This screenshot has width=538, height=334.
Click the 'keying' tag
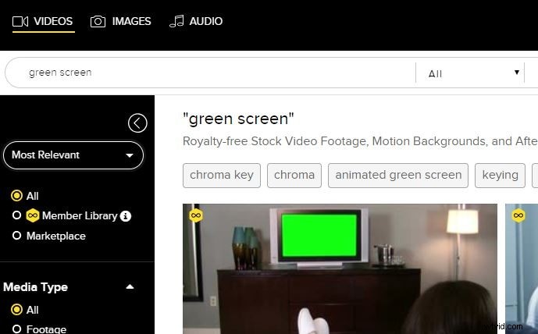click(500, 176)
